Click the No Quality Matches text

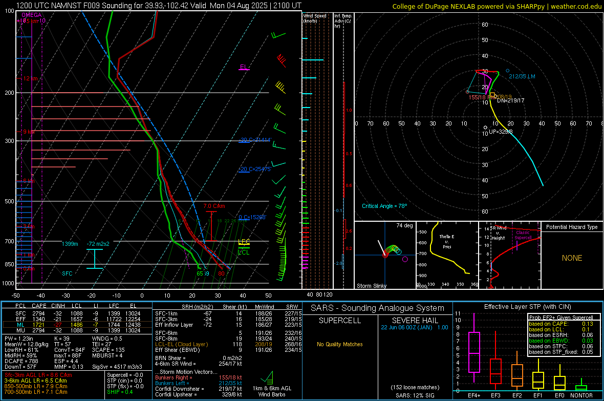[340, 344]
